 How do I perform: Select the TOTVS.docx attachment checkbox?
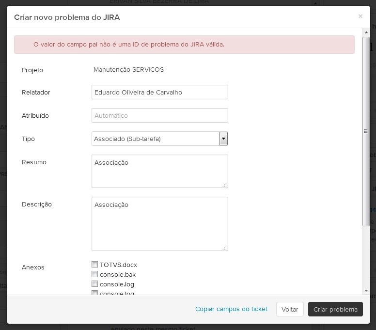click(95, 265)
